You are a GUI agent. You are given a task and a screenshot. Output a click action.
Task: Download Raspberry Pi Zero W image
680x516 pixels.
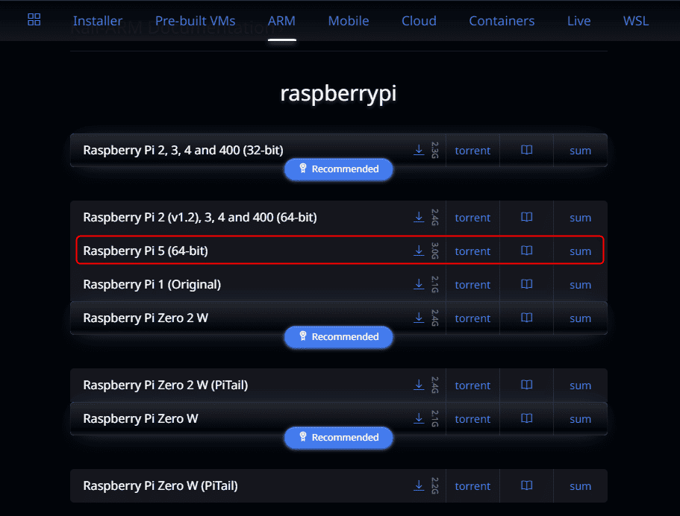pyautogui.click(x=419, y=418)
